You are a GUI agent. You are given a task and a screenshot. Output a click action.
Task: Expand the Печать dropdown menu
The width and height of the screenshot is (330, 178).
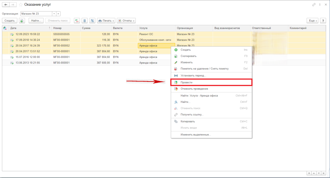106,21
